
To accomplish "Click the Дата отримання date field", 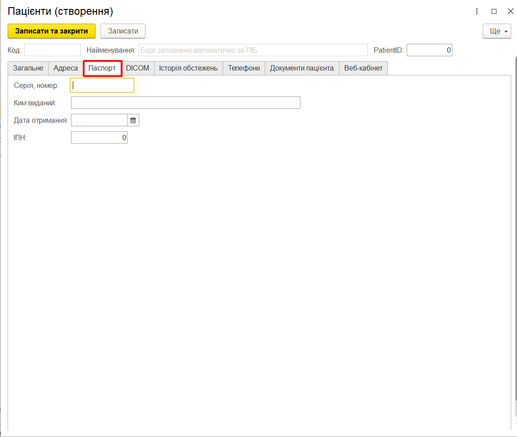I will (99, 121).
